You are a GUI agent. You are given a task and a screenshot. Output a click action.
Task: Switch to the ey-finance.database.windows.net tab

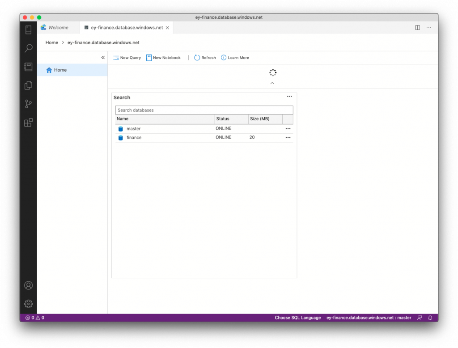(127, 27)
